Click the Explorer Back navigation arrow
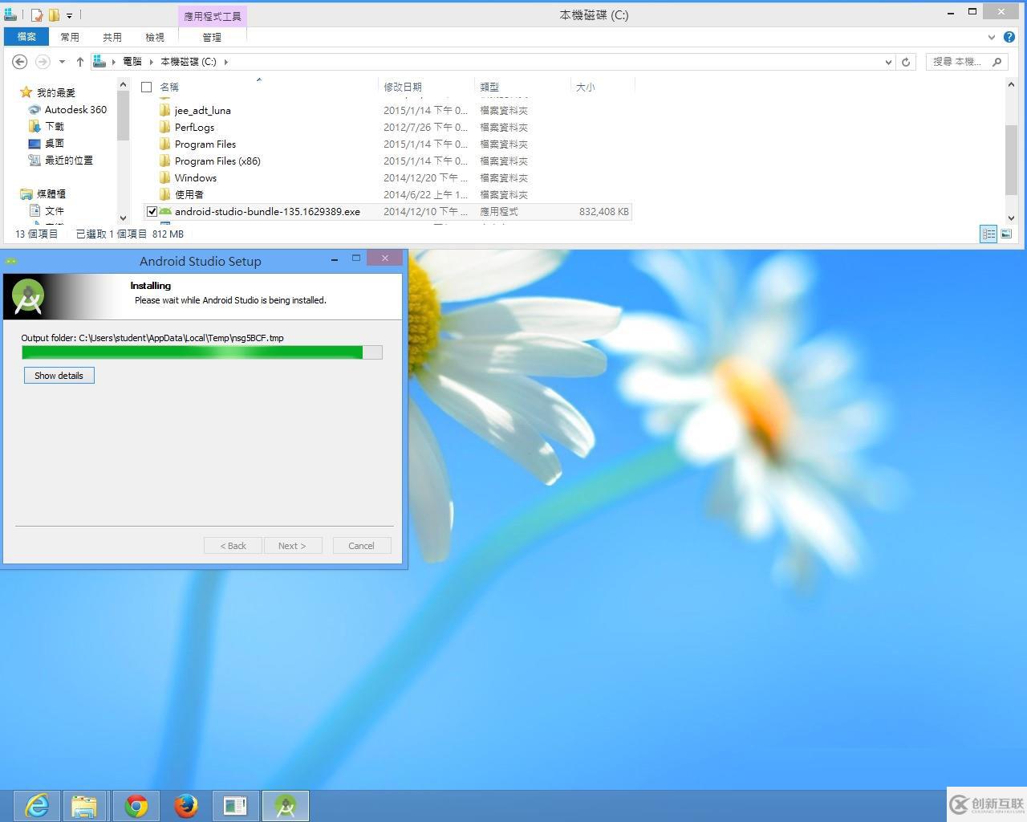 (20, 62)
